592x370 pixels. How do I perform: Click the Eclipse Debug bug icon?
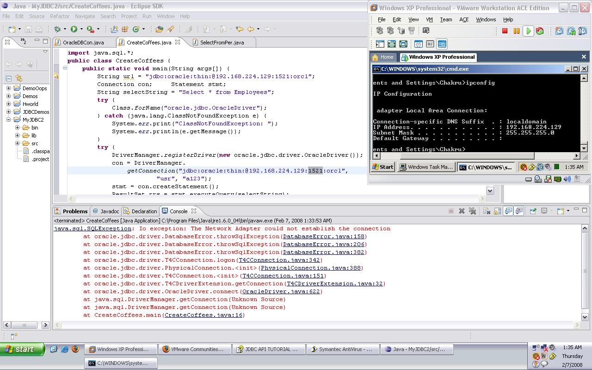[x=57, y=29]
